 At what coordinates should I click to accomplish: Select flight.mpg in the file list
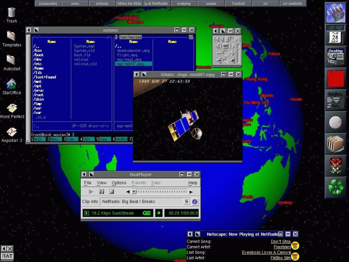(127, 55)
